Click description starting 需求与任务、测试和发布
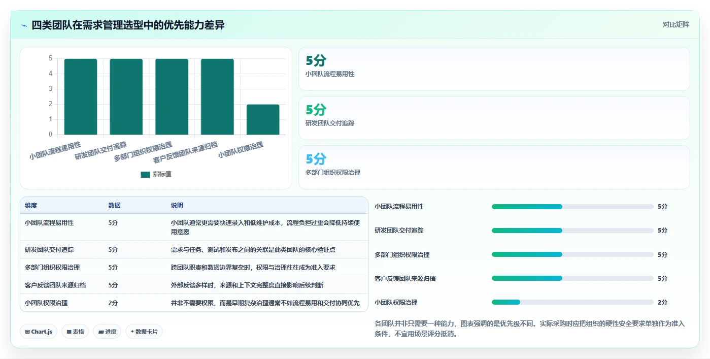Screen dimensions: 710x359 pos(253,250)
